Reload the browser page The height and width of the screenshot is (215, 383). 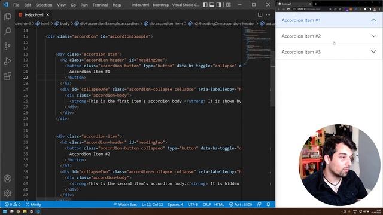[288, 9]
